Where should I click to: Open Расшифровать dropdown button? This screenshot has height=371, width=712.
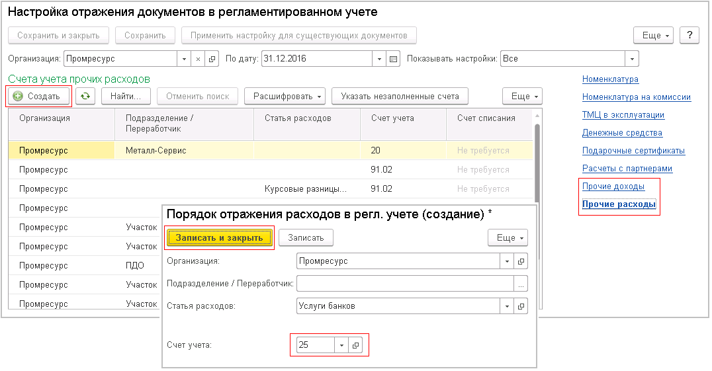coord(285,96)
